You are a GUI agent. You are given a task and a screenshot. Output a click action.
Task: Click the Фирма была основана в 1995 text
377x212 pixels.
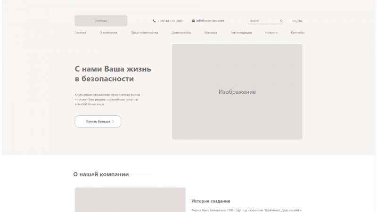tap(246, 210)
